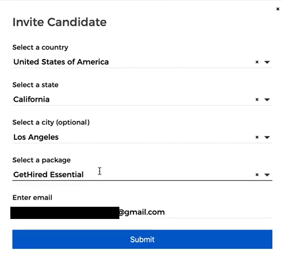Screen dimensions: 282x256
Task: Click the 'Enter email' label
Action: [x=32, y=197]
